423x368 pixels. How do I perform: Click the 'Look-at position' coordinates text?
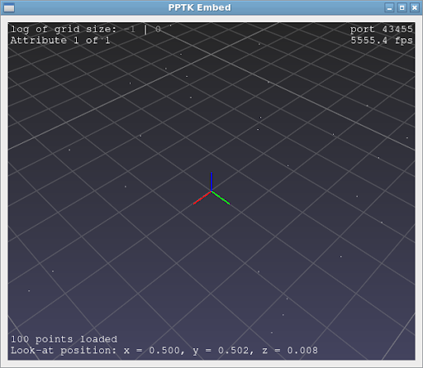point(164,351)
